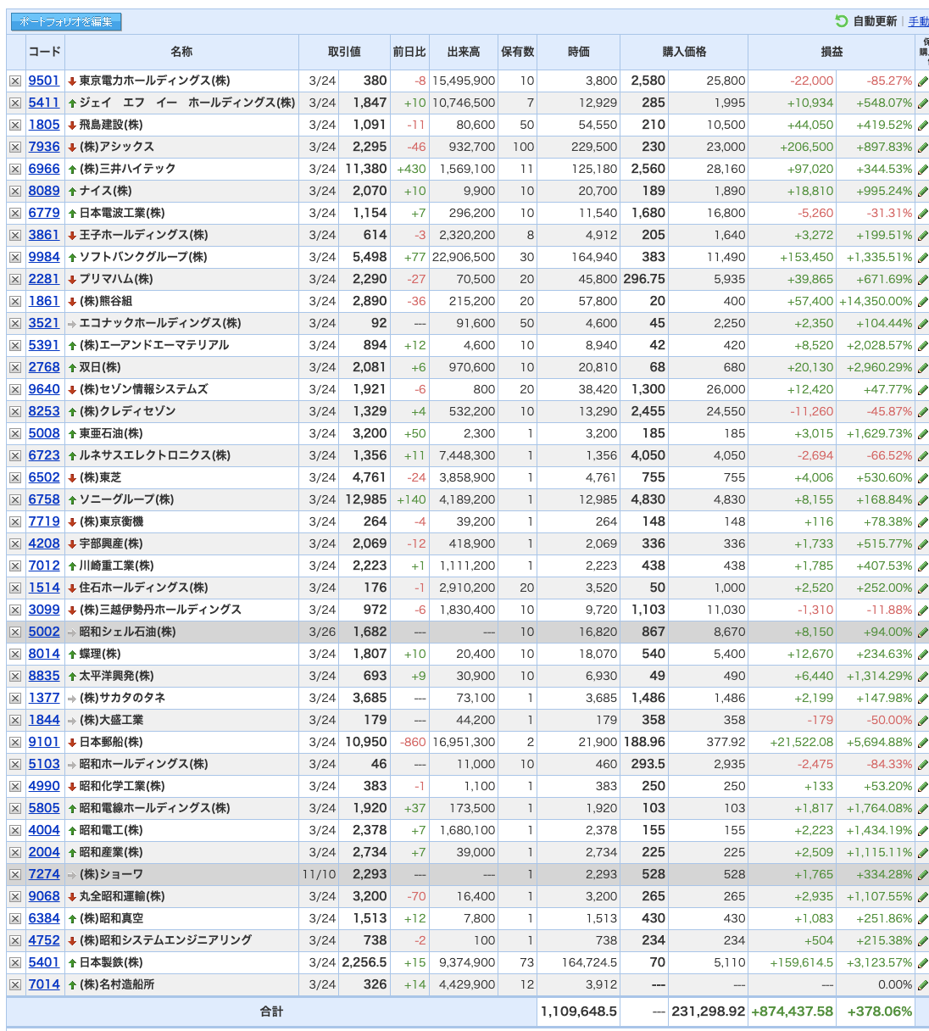
Task: Click the green 自動更新 refresh icon
Action: (x=841, y=21)
